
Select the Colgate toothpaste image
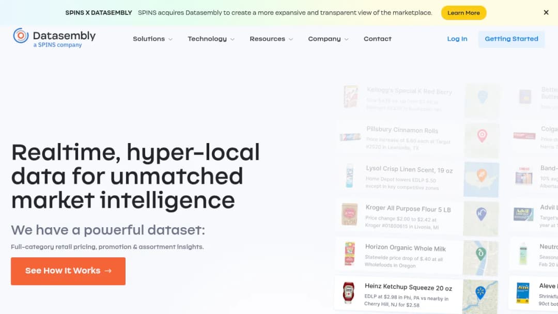point(524,135)
